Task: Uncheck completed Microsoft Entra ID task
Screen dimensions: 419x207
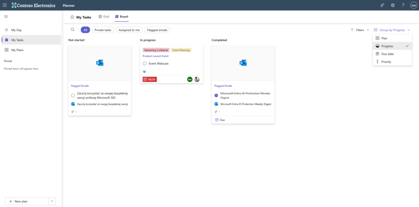Action: pos(216,95)
